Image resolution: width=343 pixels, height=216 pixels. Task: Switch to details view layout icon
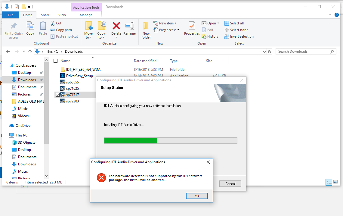coord(329,182)
